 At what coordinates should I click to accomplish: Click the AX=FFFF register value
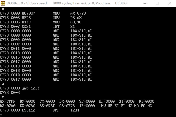tap(8, 101)
